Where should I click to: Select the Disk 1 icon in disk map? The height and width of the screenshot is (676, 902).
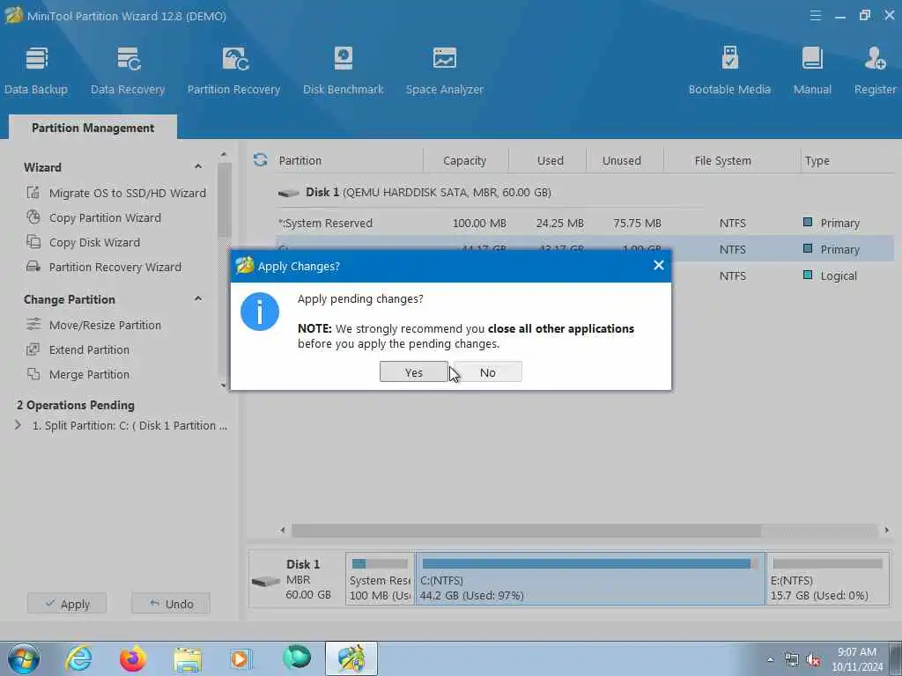(x=266, y=582)
